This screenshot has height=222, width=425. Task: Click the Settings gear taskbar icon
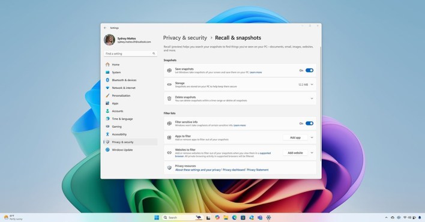pos(268,217)
